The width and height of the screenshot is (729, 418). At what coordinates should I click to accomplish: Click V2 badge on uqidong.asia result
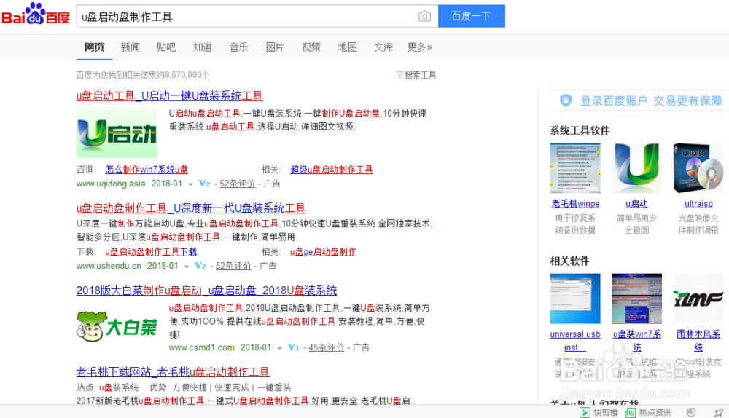point(204,184)
